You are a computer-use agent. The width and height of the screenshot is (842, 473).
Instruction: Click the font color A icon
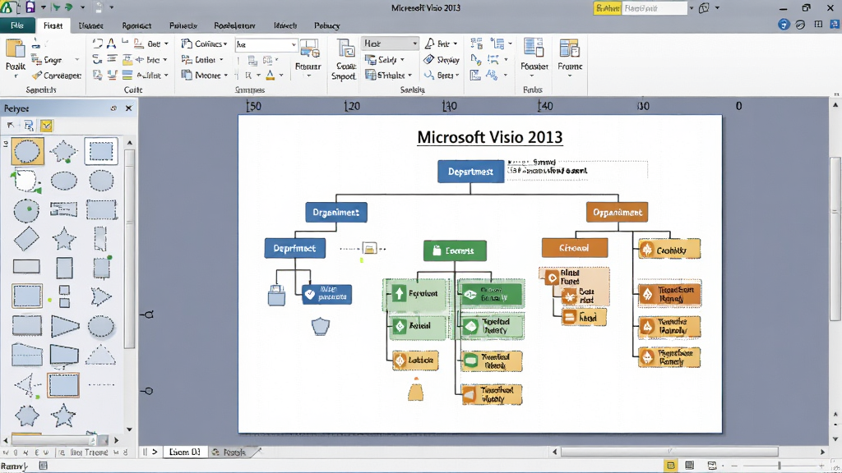coord(270,76)
